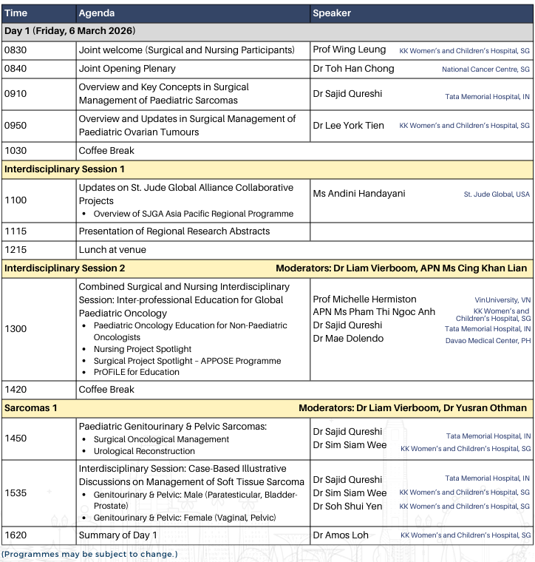Click the Time column header

pyautogui.click(x=17, y=13)
